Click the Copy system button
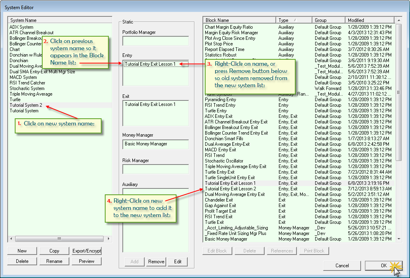Screen dimensions: 410x278 (54, 251)
